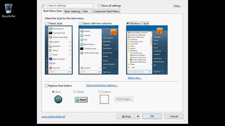225x126 pixels.
Task: Visit the www.classicshell.net link
Action: (x=53, y=117)
